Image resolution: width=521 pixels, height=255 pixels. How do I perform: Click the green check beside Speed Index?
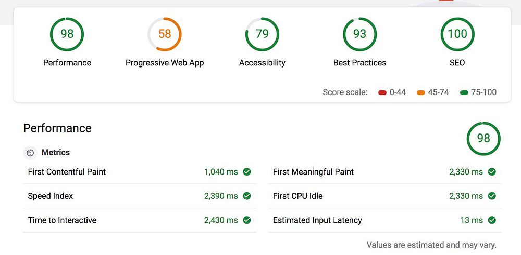coord(247,196)
